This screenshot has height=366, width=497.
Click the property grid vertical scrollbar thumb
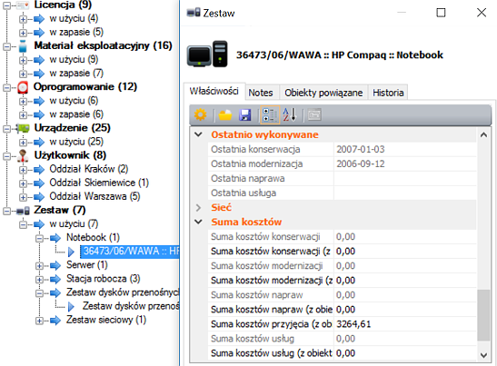[x=483, y=315]
